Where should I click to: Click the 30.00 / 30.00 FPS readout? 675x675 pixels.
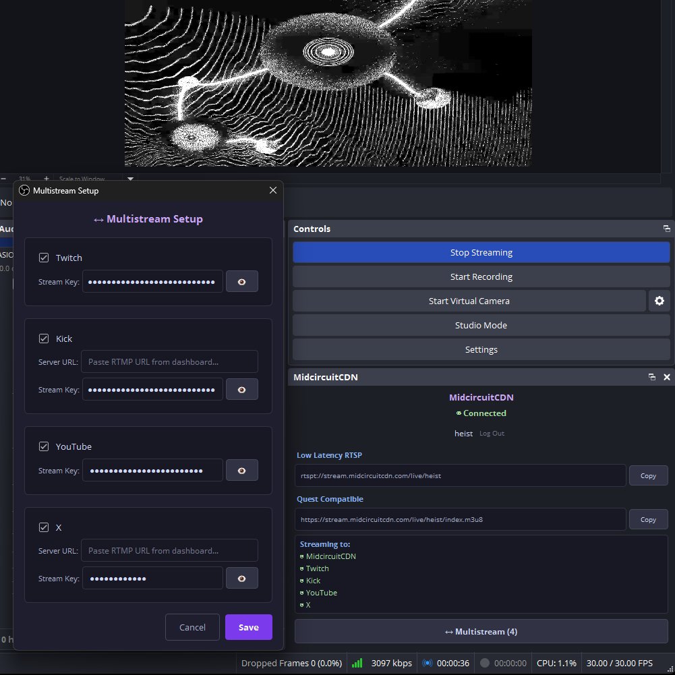[619, 663]
